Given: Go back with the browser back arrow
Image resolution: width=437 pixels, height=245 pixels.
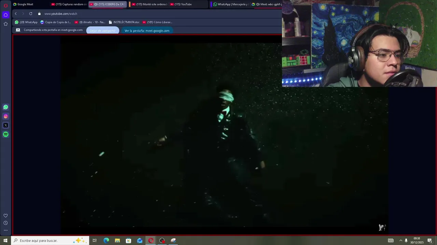Looking at the screenshot, I should point(16,14).
